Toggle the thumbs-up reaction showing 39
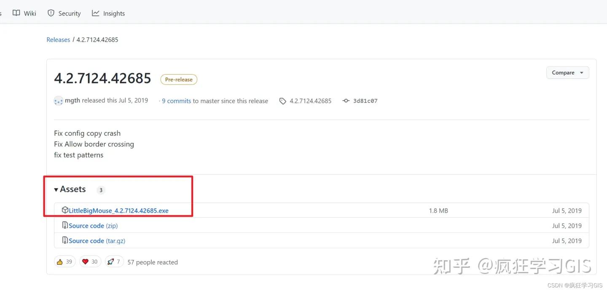Screen dimensions: 607x291 coord(64,262)
